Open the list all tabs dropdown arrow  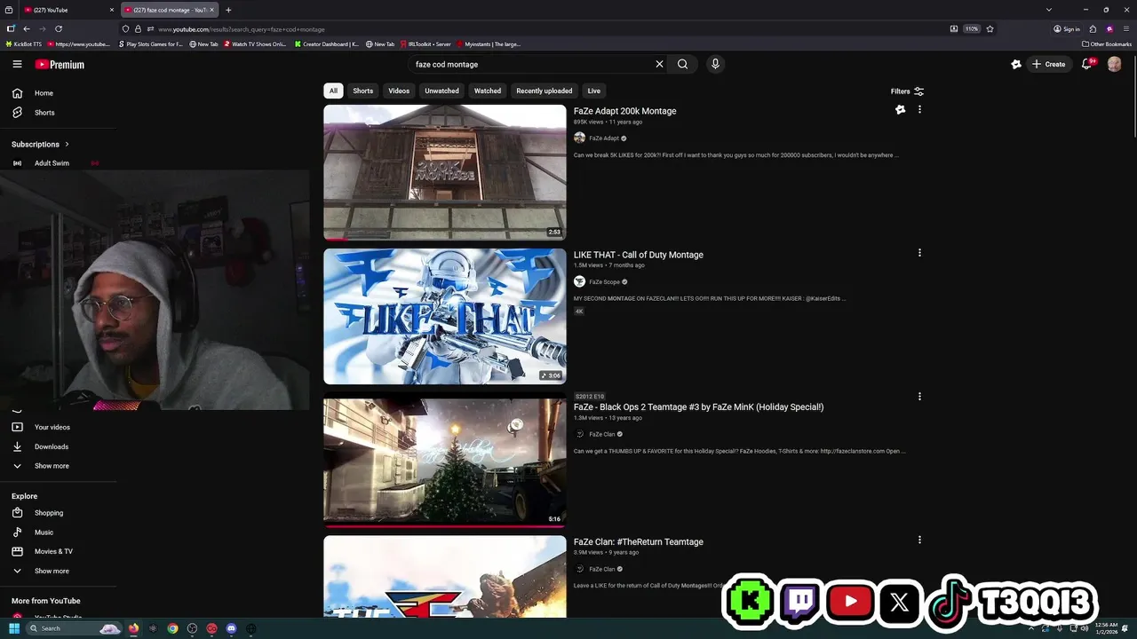coord(1048,10)
